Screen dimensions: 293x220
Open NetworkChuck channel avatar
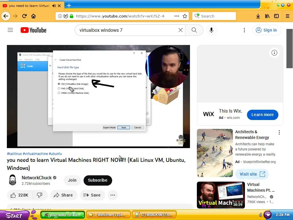13,180
